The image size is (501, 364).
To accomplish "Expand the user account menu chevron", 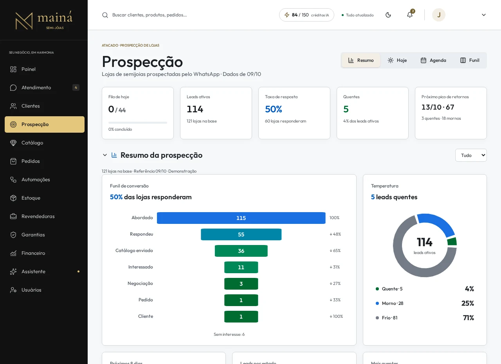I will click(484, 15).
